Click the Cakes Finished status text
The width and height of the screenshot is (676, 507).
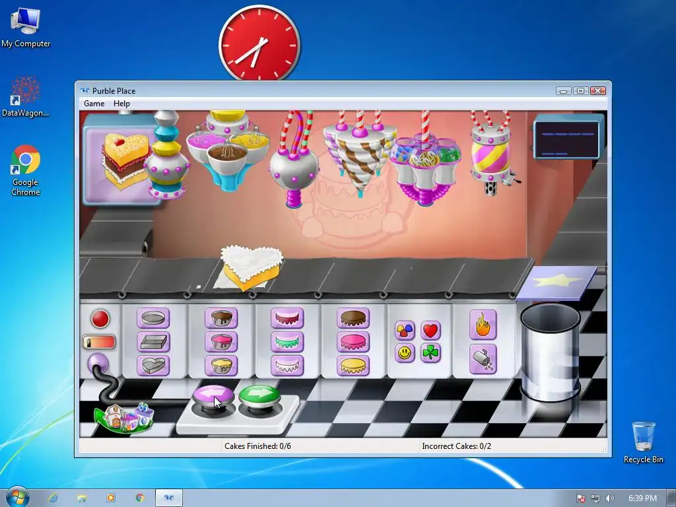[257, 446]
